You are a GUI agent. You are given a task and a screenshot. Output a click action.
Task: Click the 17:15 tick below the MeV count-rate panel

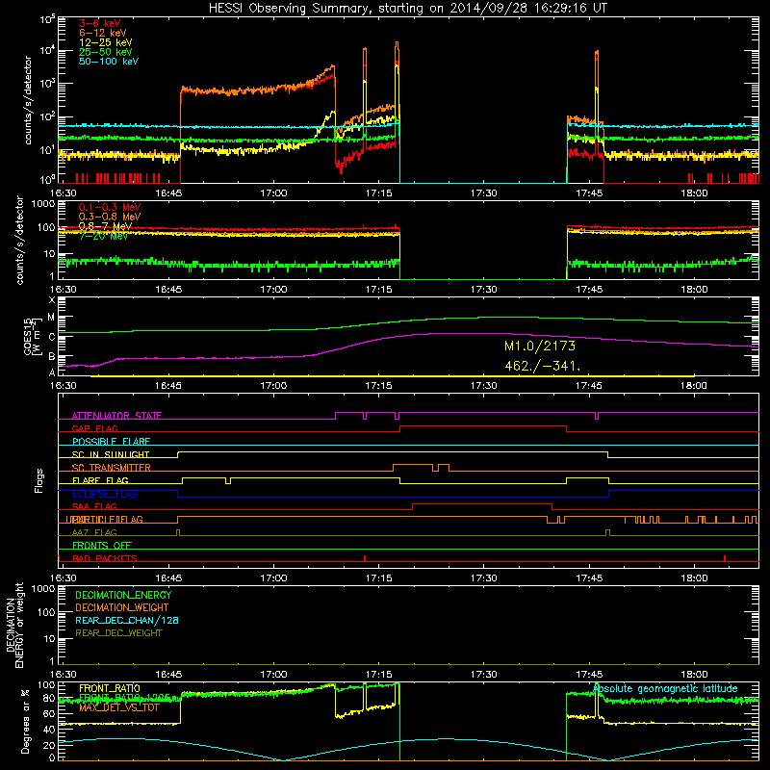point(378,290)
